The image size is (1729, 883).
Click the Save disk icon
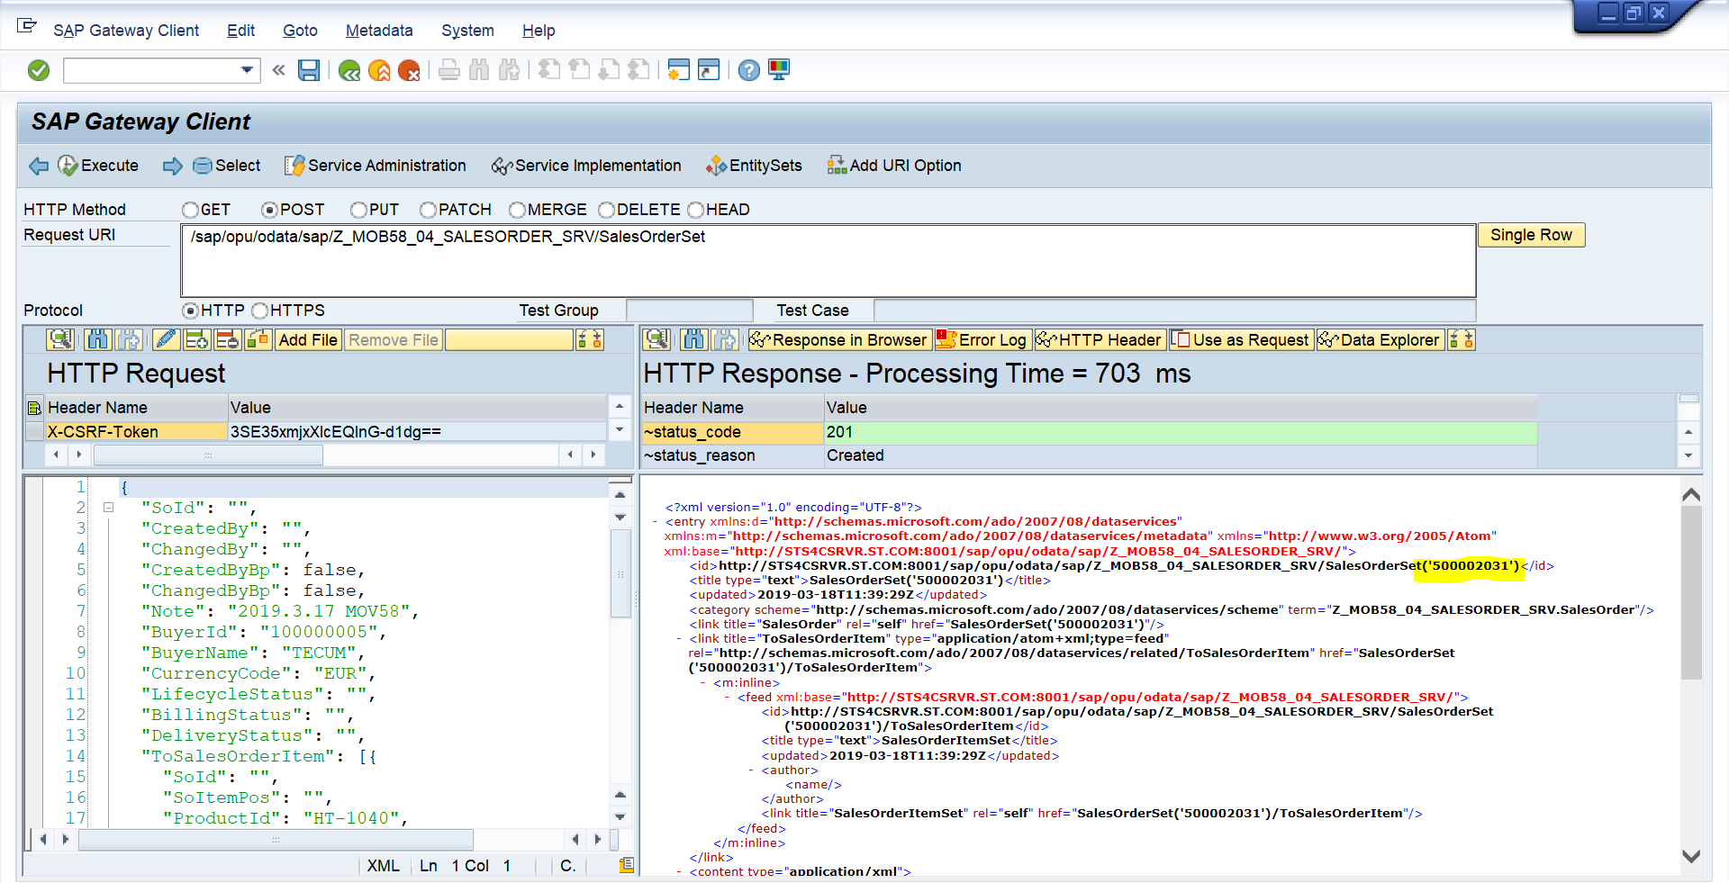(x=309, y=70)
